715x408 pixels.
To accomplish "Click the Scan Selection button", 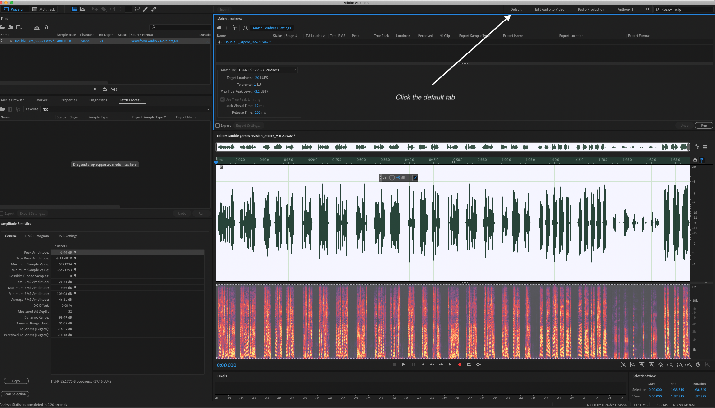I will pos(15,394).
